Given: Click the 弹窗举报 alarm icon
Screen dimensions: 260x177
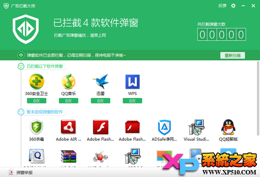Looking at the screenshot, I should coord(11,172).
